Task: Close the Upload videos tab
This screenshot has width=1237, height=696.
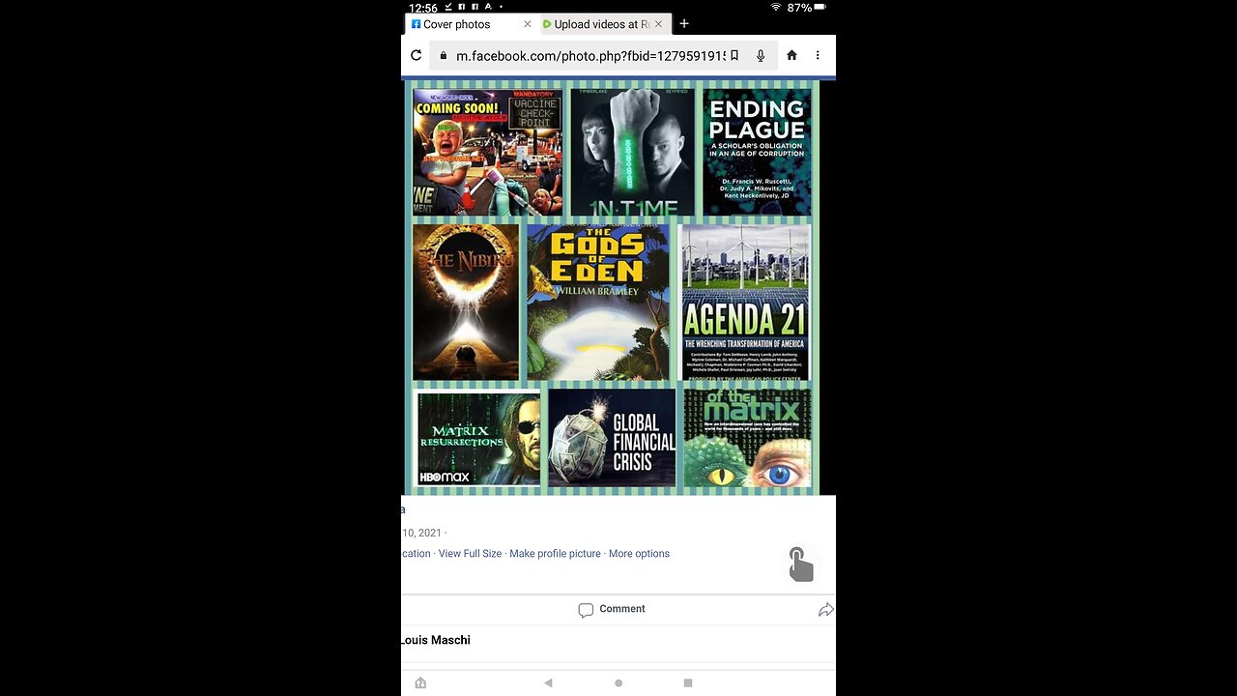Action: 659,24
